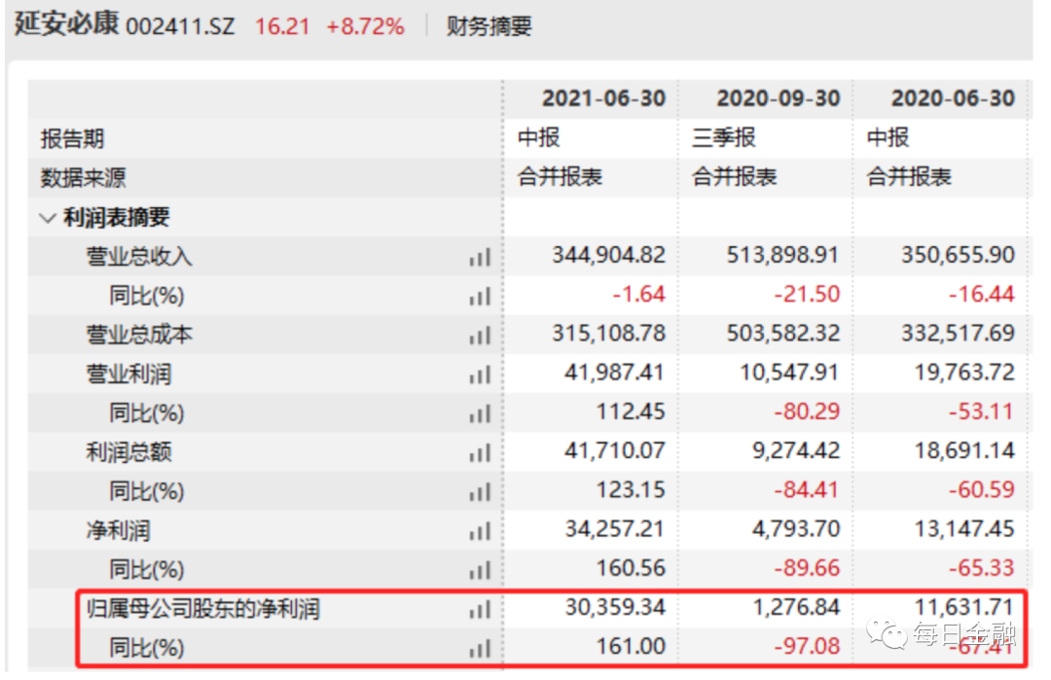1051x680 pixels.
Task: Click stock name 延安必康
Action: coord(66,24)
